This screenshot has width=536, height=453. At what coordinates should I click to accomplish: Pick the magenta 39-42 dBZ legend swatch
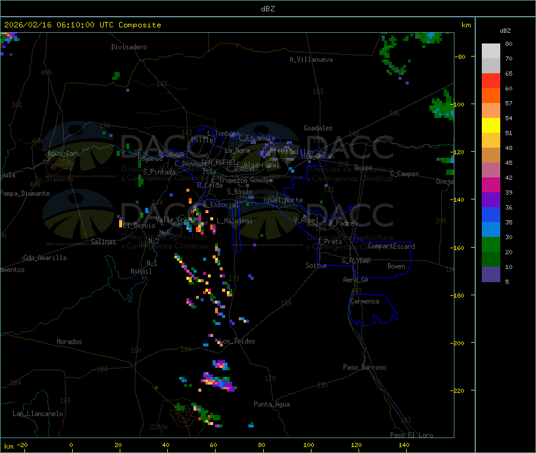(491, 185)
